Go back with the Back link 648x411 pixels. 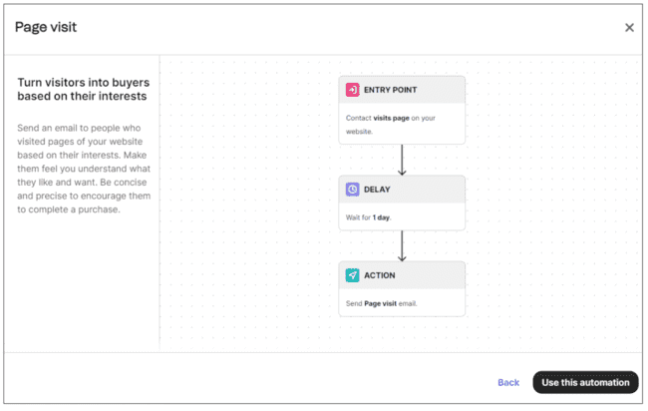pyautogui.click(x=508, y=382)
